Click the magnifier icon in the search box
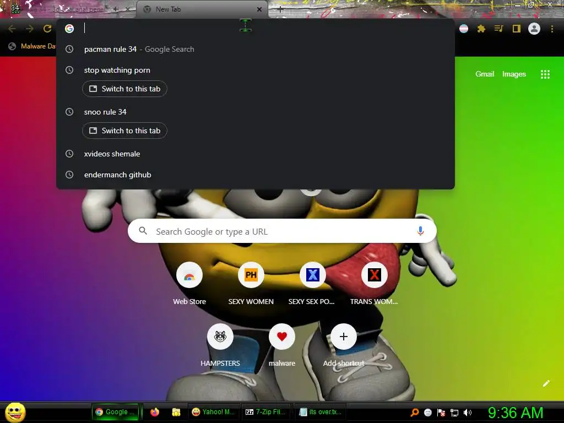The image size is (564, 423). 143,231
